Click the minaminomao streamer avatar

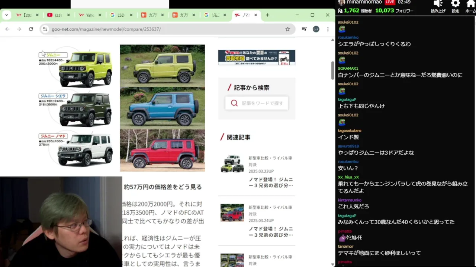[341, 2]
